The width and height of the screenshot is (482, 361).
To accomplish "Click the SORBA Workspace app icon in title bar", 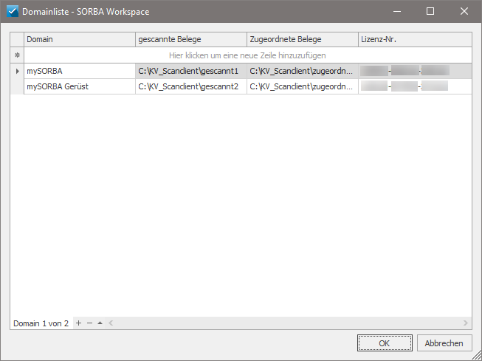I will click(x=13, y=11).
